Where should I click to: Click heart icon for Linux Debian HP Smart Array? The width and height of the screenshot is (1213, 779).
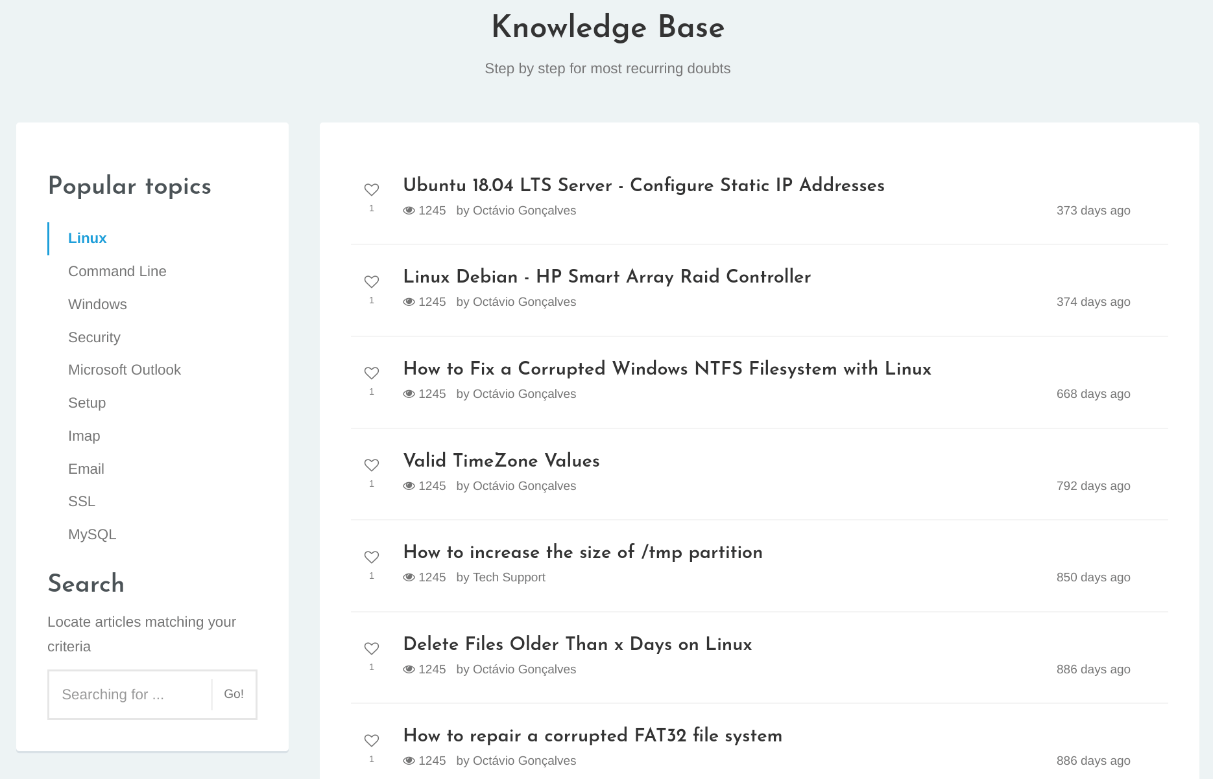[x=372, y=282]
